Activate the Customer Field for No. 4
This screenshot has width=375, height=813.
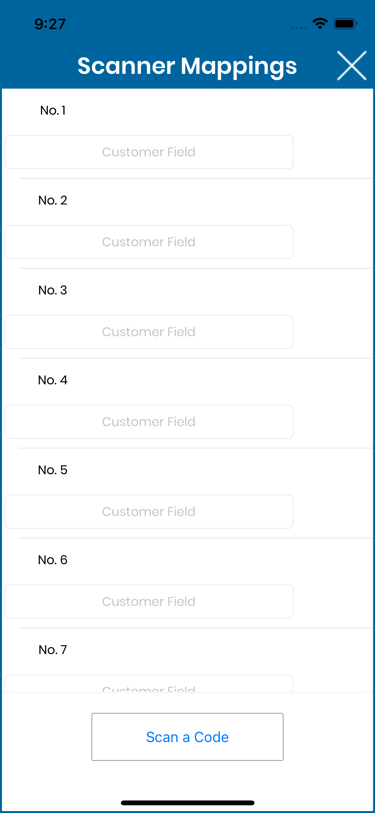149,422
